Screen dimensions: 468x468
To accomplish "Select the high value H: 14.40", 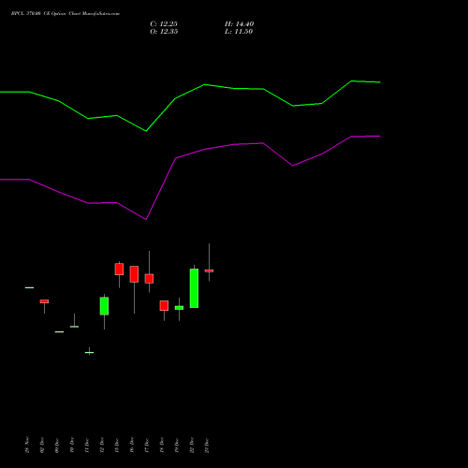I will pyautogui.click(x=239, y=24).
